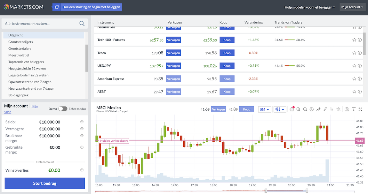368x194 pixels.
Task: Click Verkopen in the MSCI Mexico chart header
Action: [x=218, y=109]
